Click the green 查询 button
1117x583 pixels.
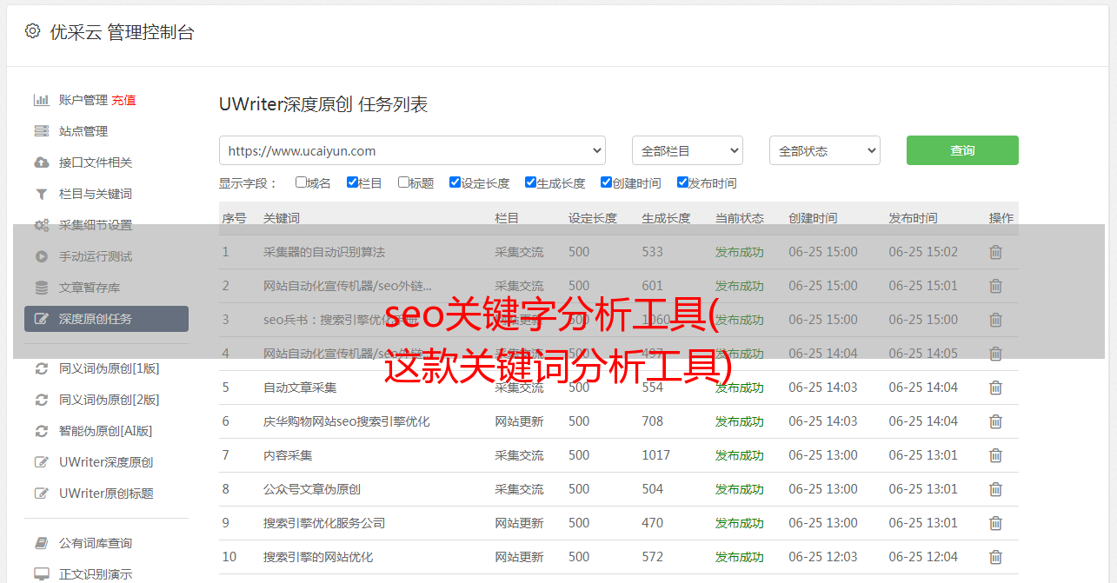(x=962, y=150)
